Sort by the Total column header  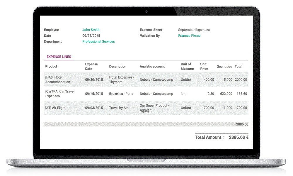click(238, 66)
